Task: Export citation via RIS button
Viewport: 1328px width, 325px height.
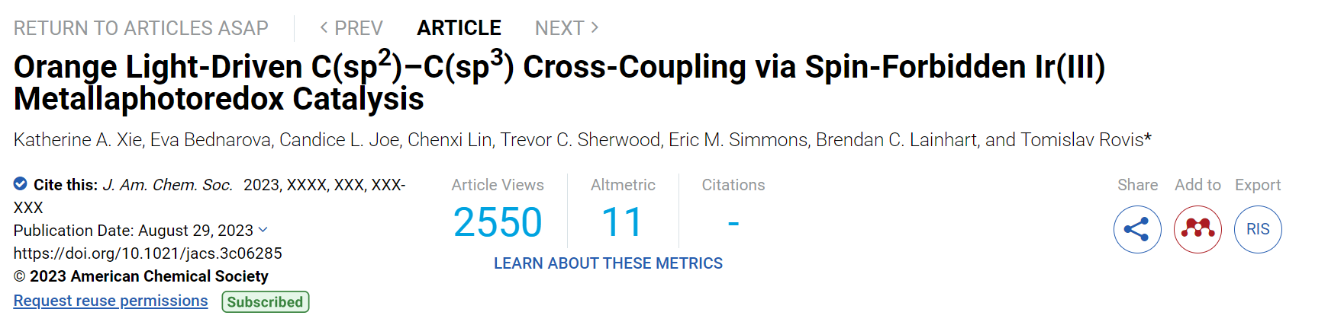Action: pyautogui.click(x=1258, y=229)
